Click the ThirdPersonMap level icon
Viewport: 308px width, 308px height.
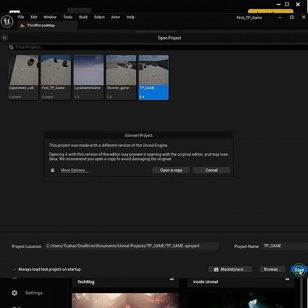click(x=23, y=25)
